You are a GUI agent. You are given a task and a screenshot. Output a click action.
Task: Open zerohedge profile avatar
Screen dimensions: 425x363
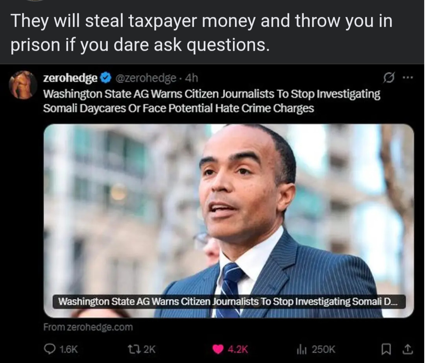[x=23, y=85]
